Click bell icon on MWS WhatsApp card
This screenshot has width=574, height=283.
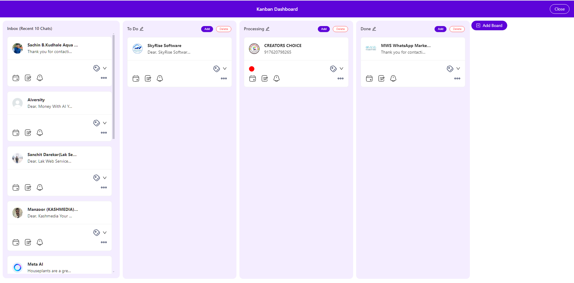(393, 79)
